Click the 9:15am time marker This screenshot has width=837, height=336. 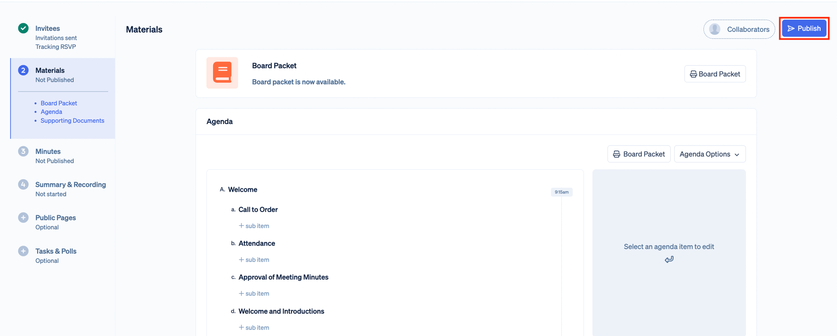point(561,192)
